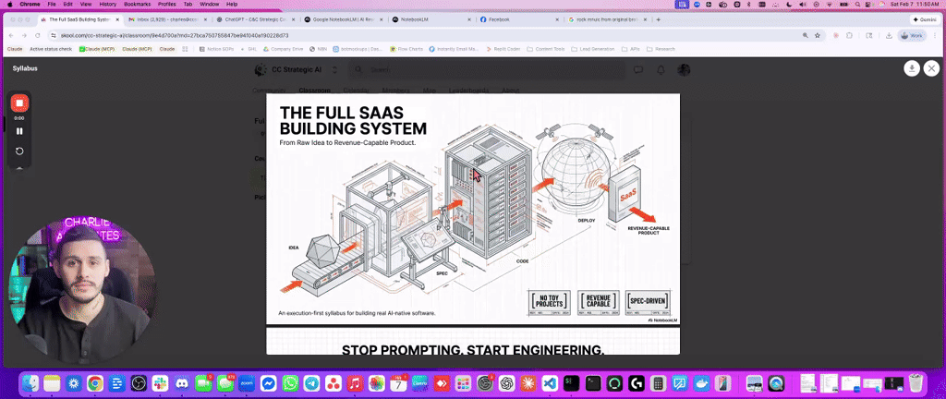Download the slide image with the download icon
The height and width of the screenshot is (399, 946).
912,68
